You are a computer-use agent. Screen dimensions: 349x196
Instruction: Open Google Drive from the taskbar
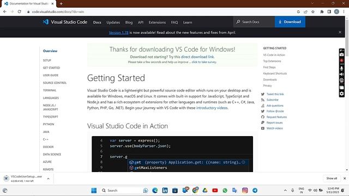click(205, 191)
